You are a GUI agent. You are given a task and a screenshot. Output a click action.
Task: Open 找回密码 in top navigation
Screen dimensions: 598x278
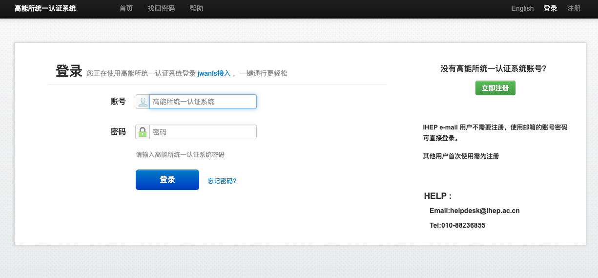point(161,8)
